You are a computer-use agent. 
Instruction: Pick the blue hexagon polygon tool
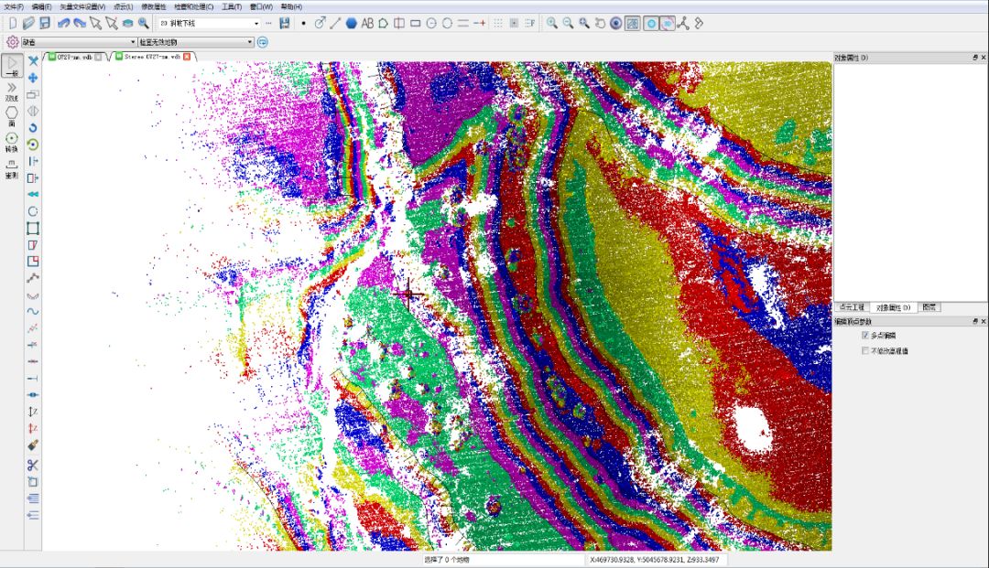click(352, 23)
